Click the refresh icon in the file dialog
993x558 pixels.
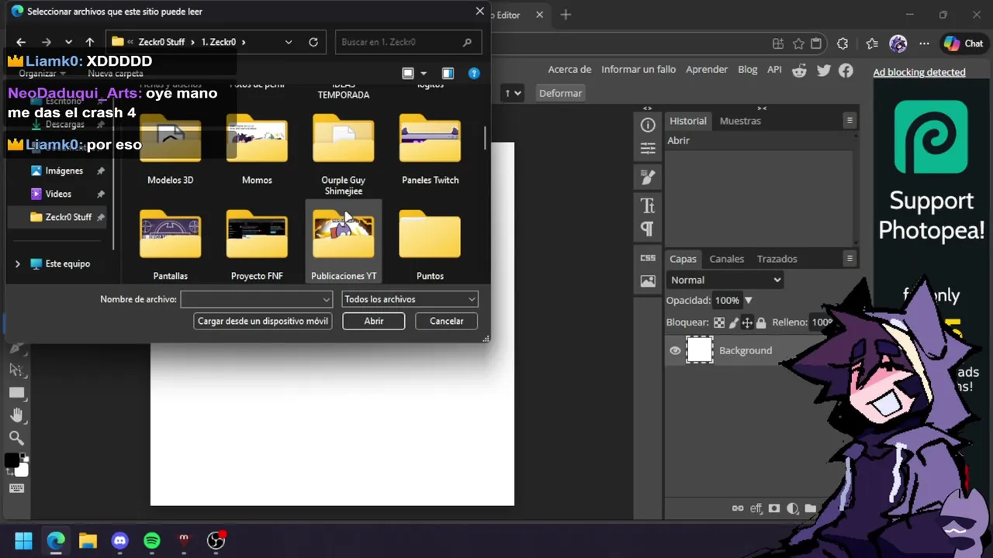click(x=313, y=42)
